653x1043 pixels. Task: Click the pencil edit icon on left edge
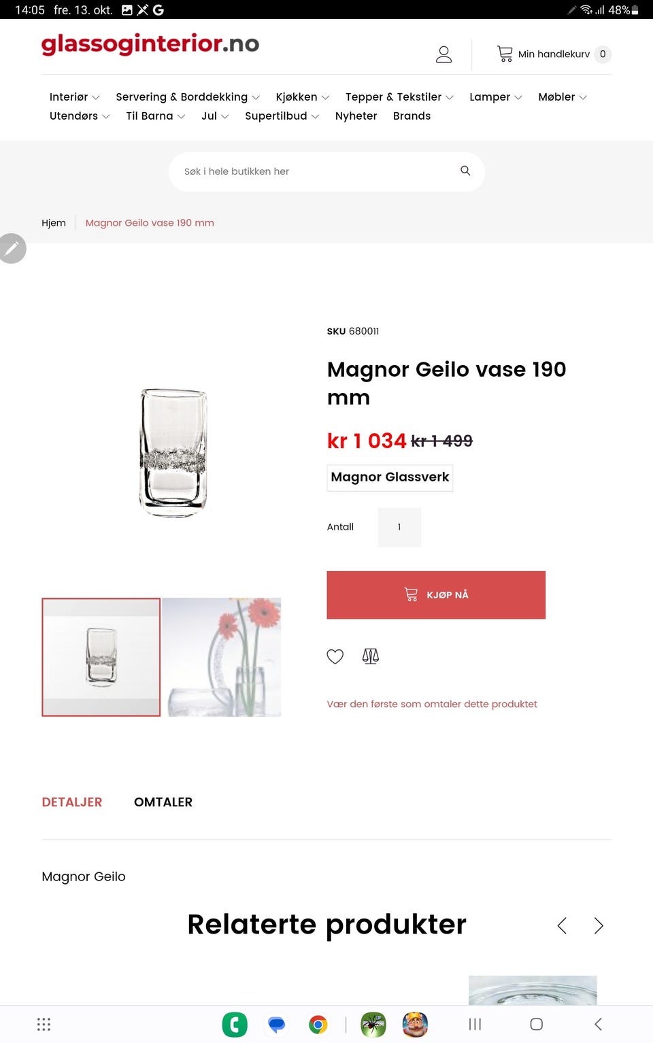point(12,248)
